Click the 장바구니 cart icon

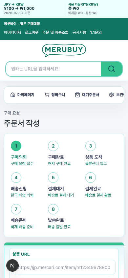pyautogui.click(x=47, y=95)
